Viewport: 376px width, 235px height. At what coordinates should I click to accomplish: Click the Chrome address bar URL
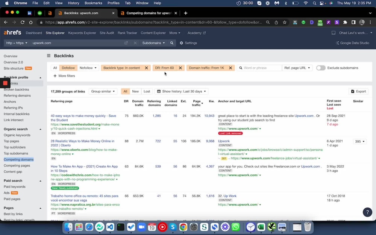pos(153,22)
